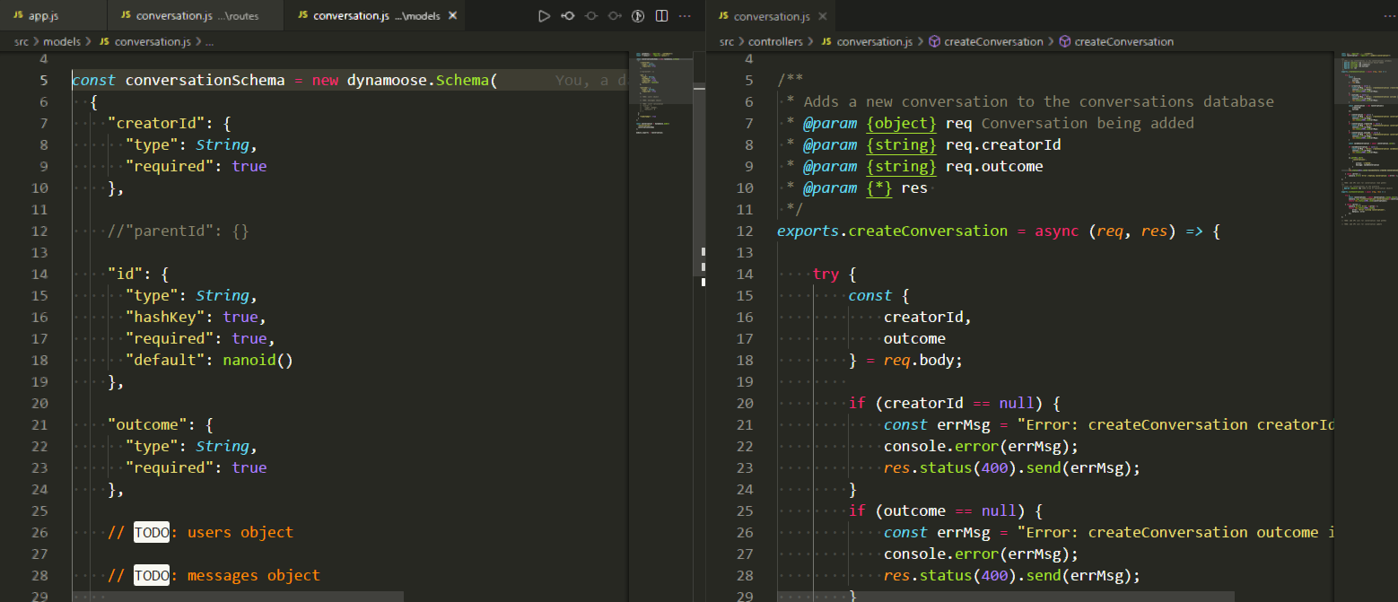Viewport: 1398px width, 602px height.
Task: Open first 'createConversation' breadcrumb symbol
Action: coord(993,41)
